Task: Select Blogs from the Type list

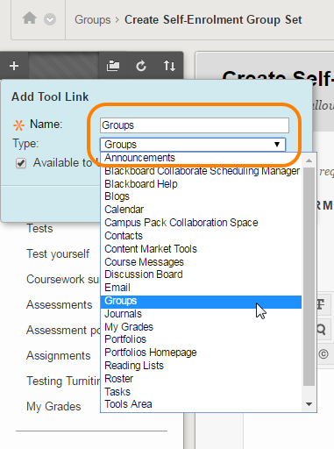Action: pyautogui.click(x=117, y=196)
